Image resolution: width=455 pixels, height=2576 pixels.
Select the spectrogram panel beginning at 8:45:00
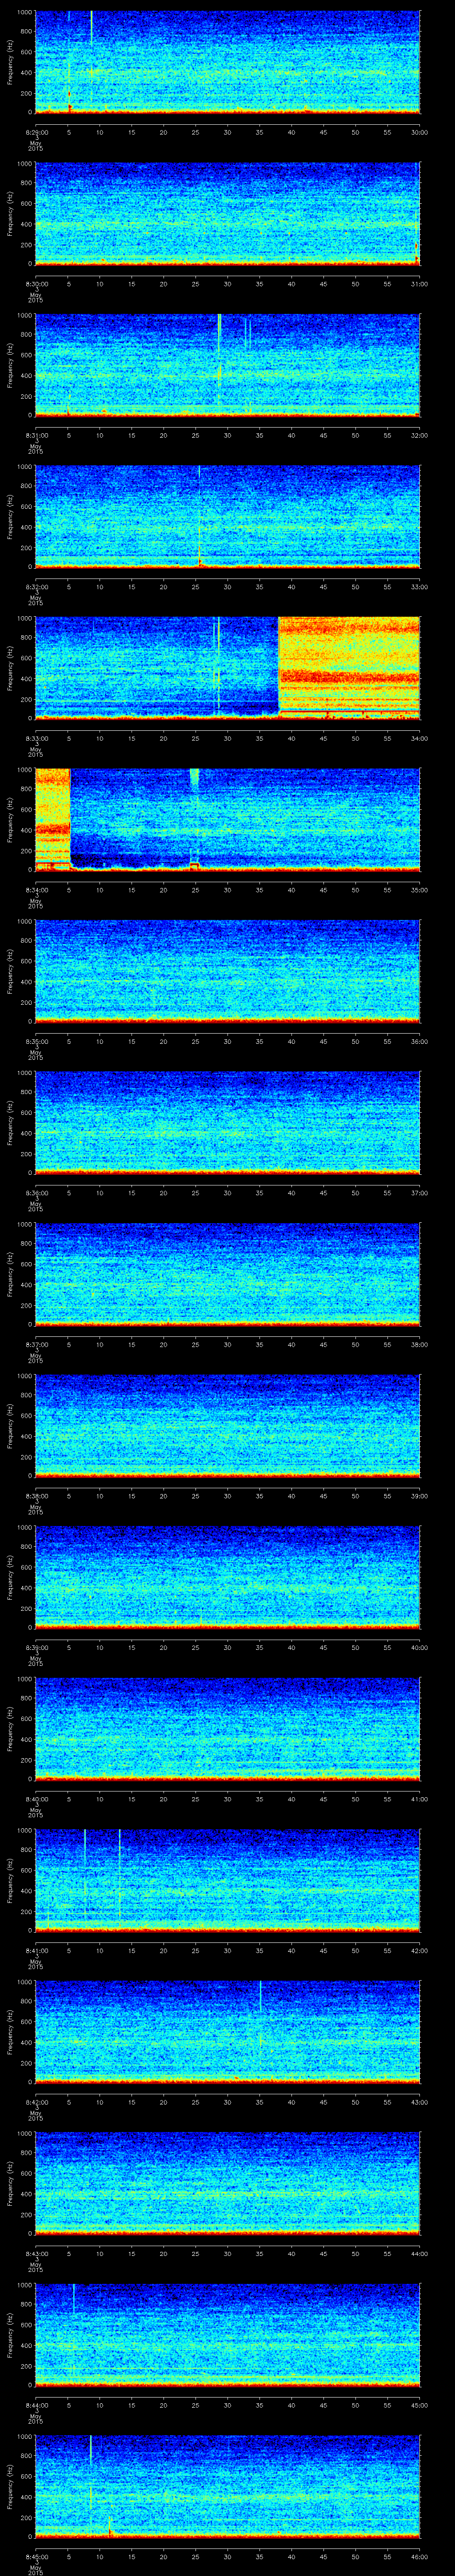(x=227, y=2486)
